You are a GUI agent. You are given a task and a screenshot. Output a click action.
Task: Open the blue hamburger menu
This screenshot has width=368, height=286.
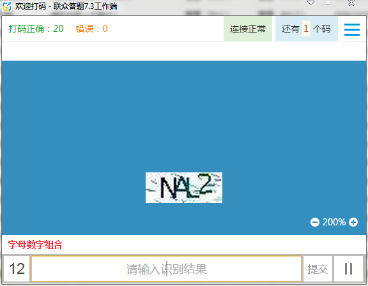pyautogui.click(x=352, y=29)
